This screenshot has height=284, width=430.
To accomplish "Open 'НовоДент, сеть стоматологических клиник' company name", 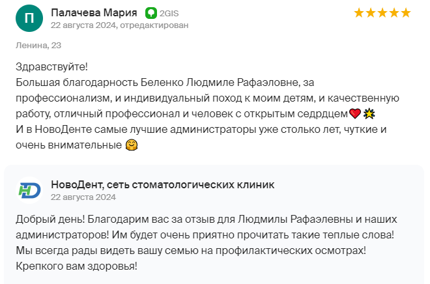I will pos(163,185).
